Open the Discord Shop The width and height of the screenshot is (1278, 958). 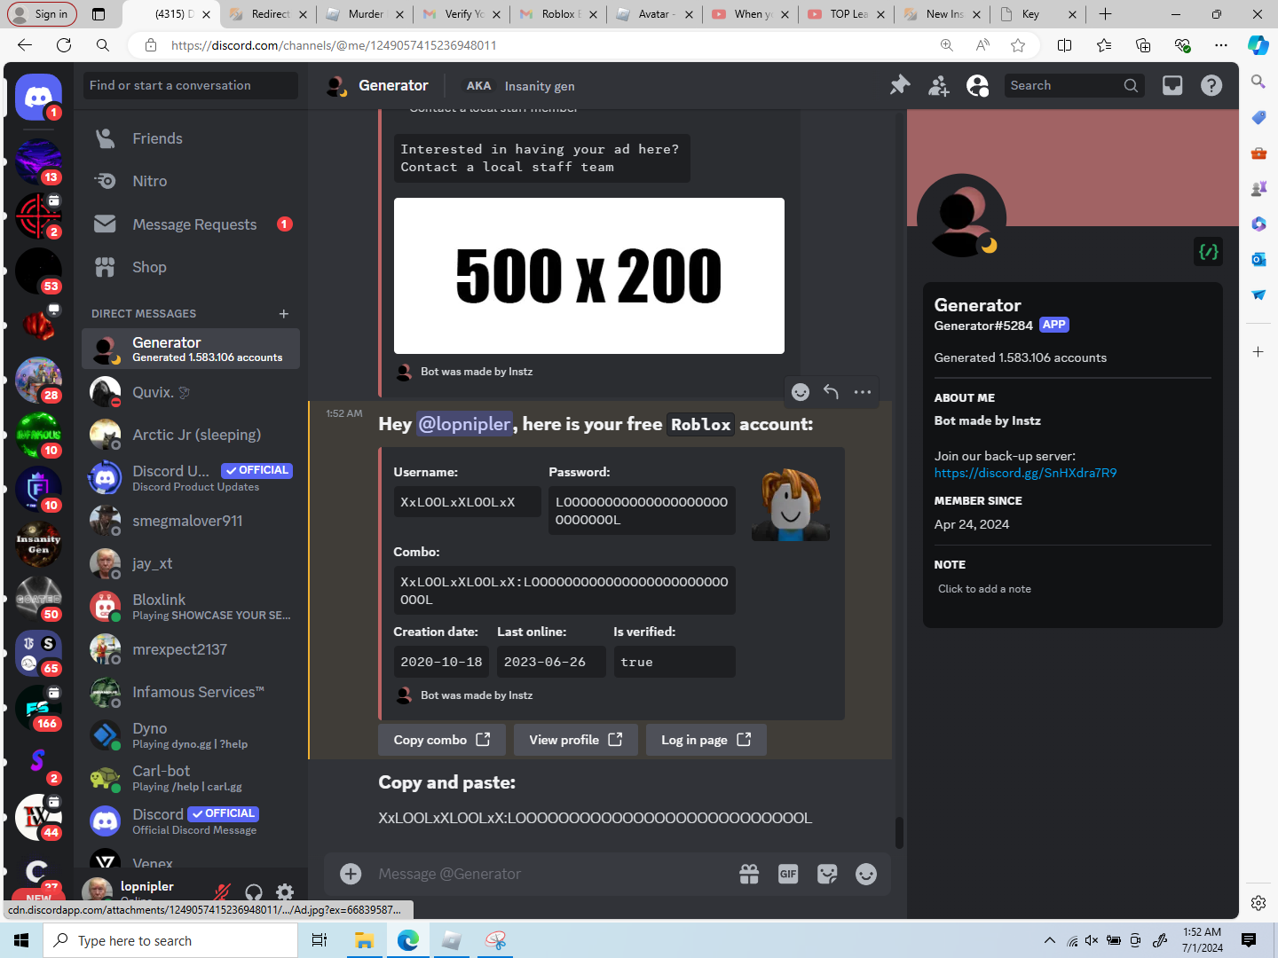click(x=191, y=267)
